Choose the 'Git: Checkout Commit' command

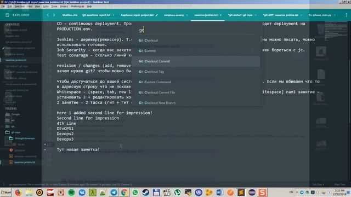pyautogui.click(x=196, y=61)
